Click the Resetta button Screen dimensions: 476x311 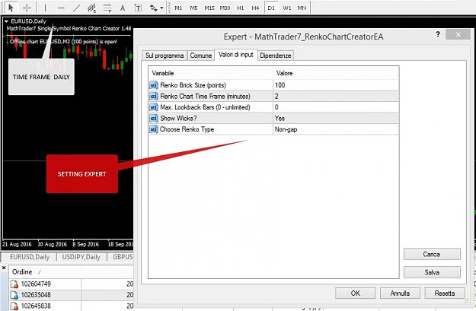pos(445,293)
